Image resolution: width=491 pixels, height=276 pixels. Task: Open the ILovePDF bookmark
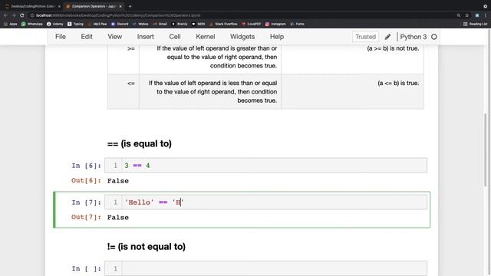[x=251, y=24]
